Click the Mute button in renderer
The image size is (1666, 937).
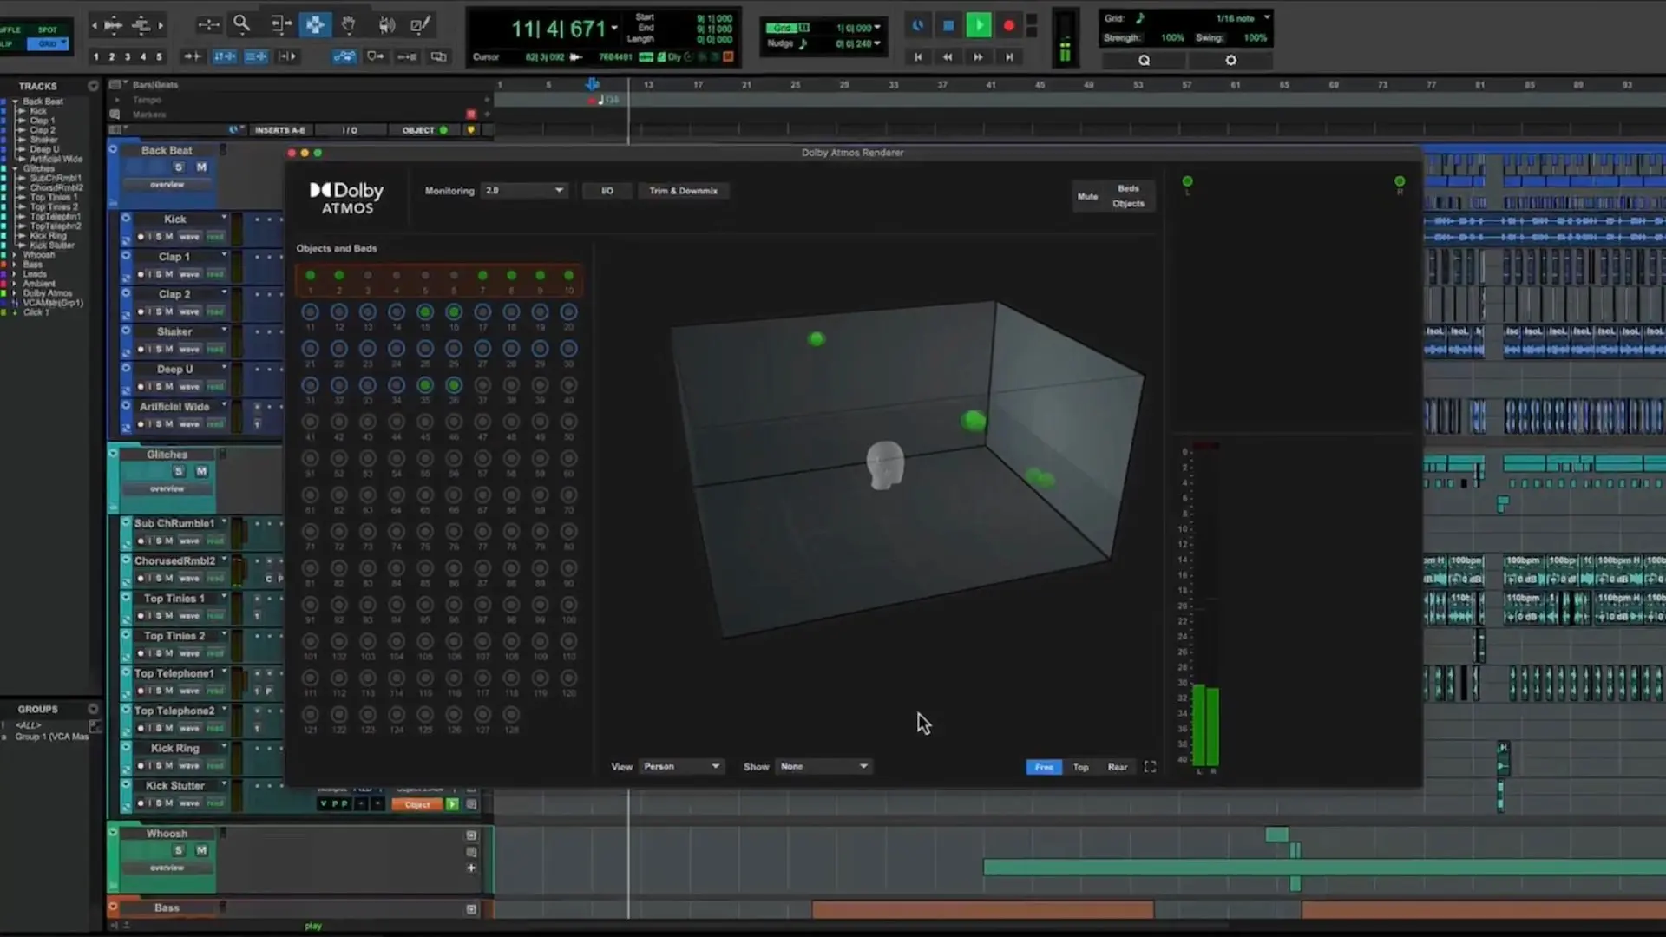[x=1087, y=196]
